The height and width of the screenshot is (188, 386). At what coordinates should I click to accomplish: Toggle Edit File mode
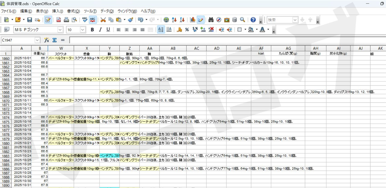click(48, 20)
